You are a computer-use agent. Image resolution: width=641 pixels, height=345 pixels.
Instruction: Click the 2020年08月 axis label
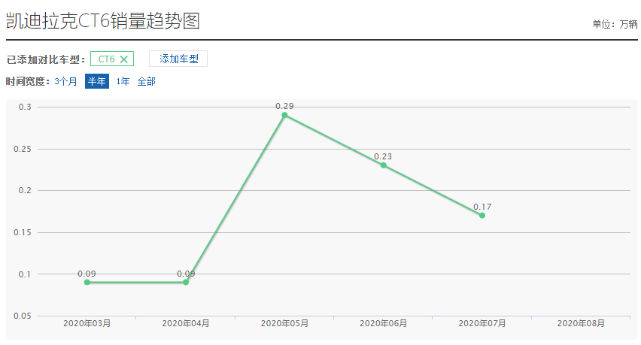click(581, 323)
